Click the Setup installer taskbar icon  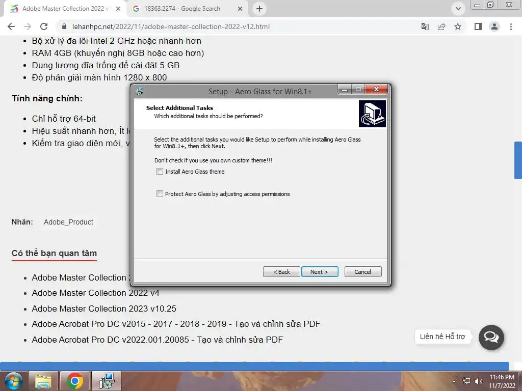tap(107, 381)
